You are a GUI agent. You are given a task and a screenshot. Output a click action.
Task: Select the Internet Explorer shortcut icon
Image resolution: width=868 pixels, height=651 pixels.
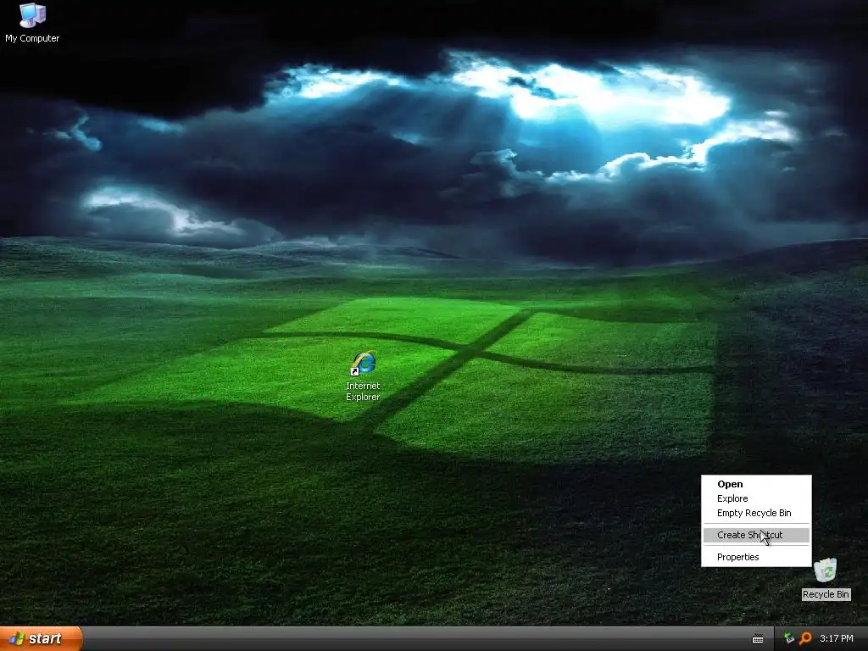pos(363,364)
